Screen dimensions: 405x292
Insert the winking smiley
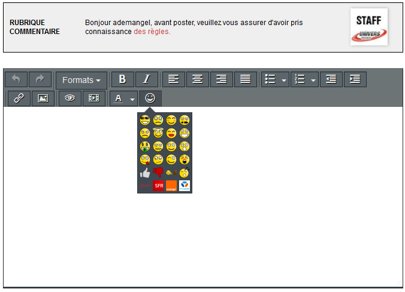[171, 159]
